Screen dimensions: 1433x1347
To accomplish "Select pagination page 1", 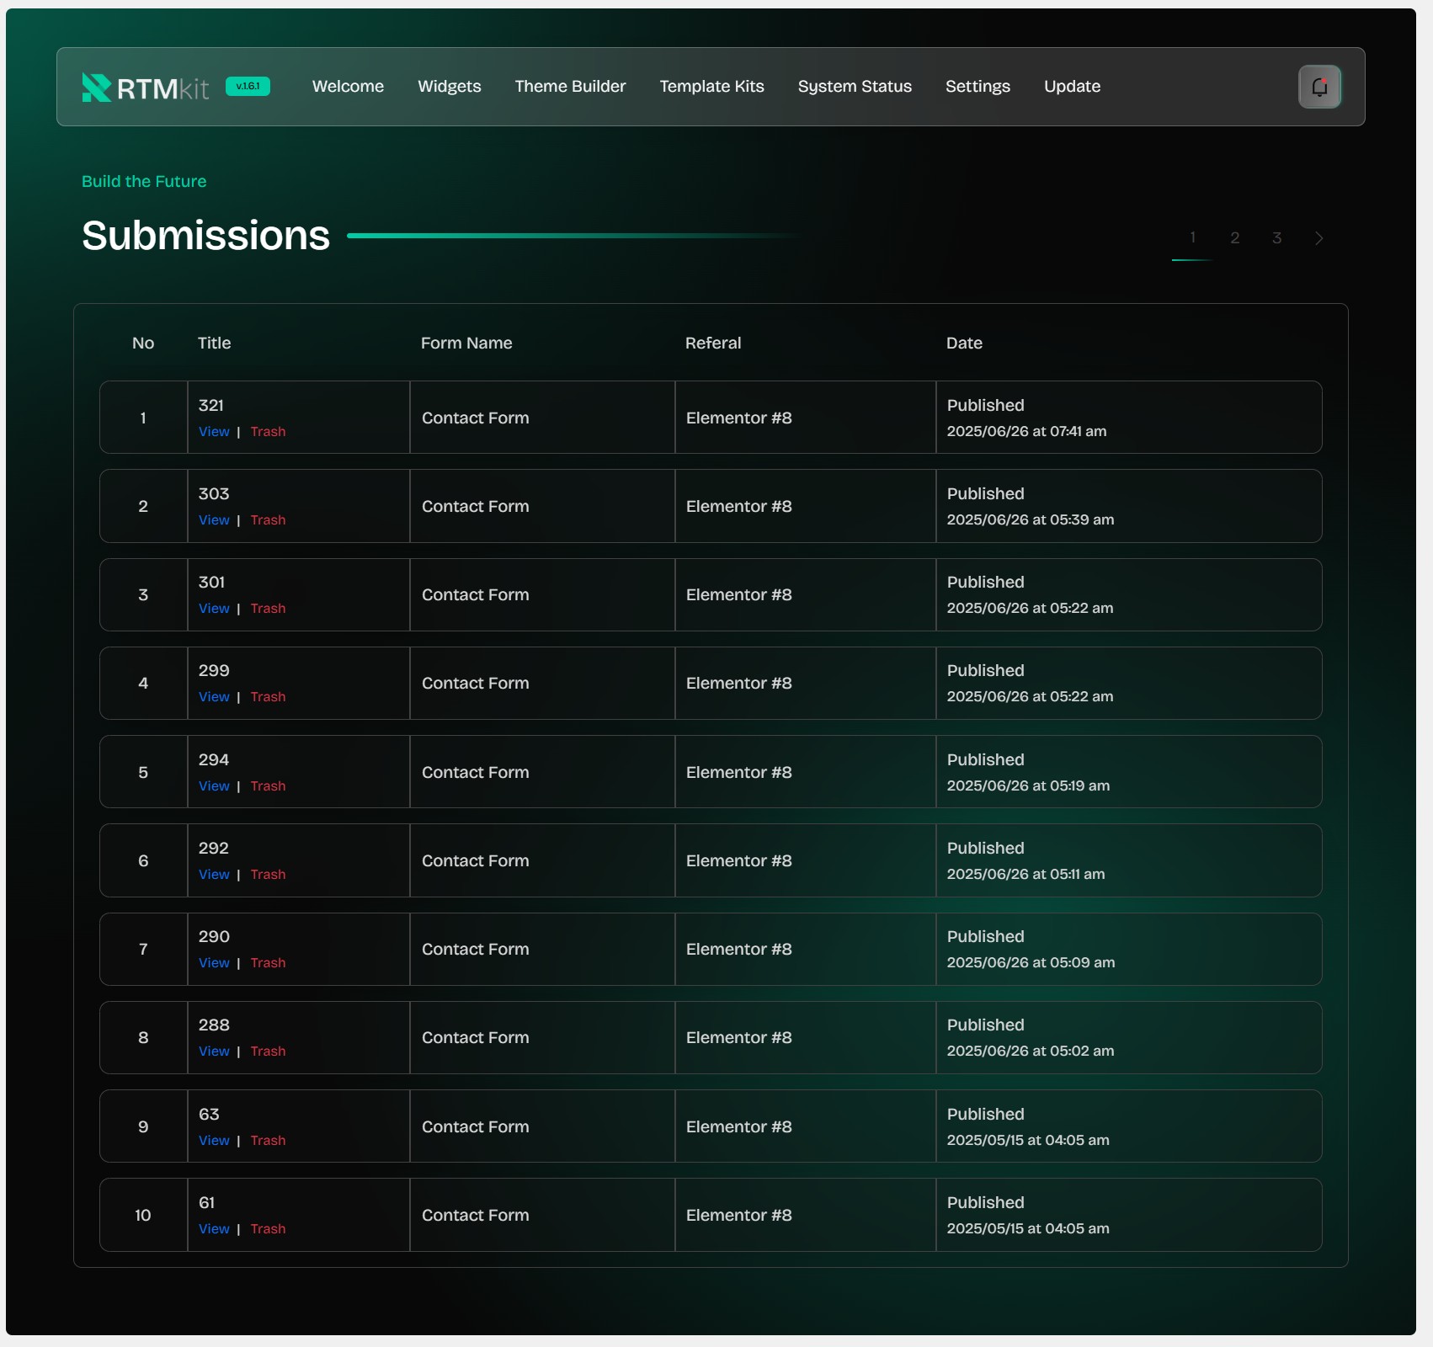I will pos(1192,238).
